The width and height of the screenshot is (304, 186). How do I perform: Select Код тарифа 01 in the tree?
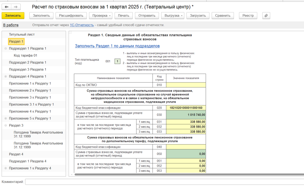click(25, 55)
